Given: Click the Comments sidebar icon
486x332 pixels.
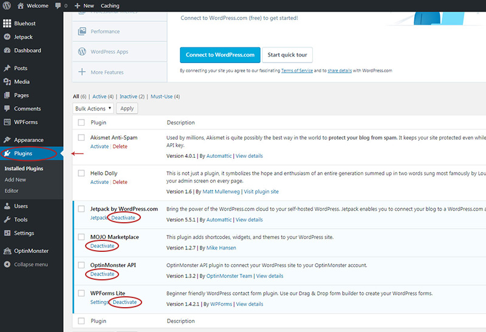Looking at the screenshot, I should pyautogui.click(x=7, y=109).
